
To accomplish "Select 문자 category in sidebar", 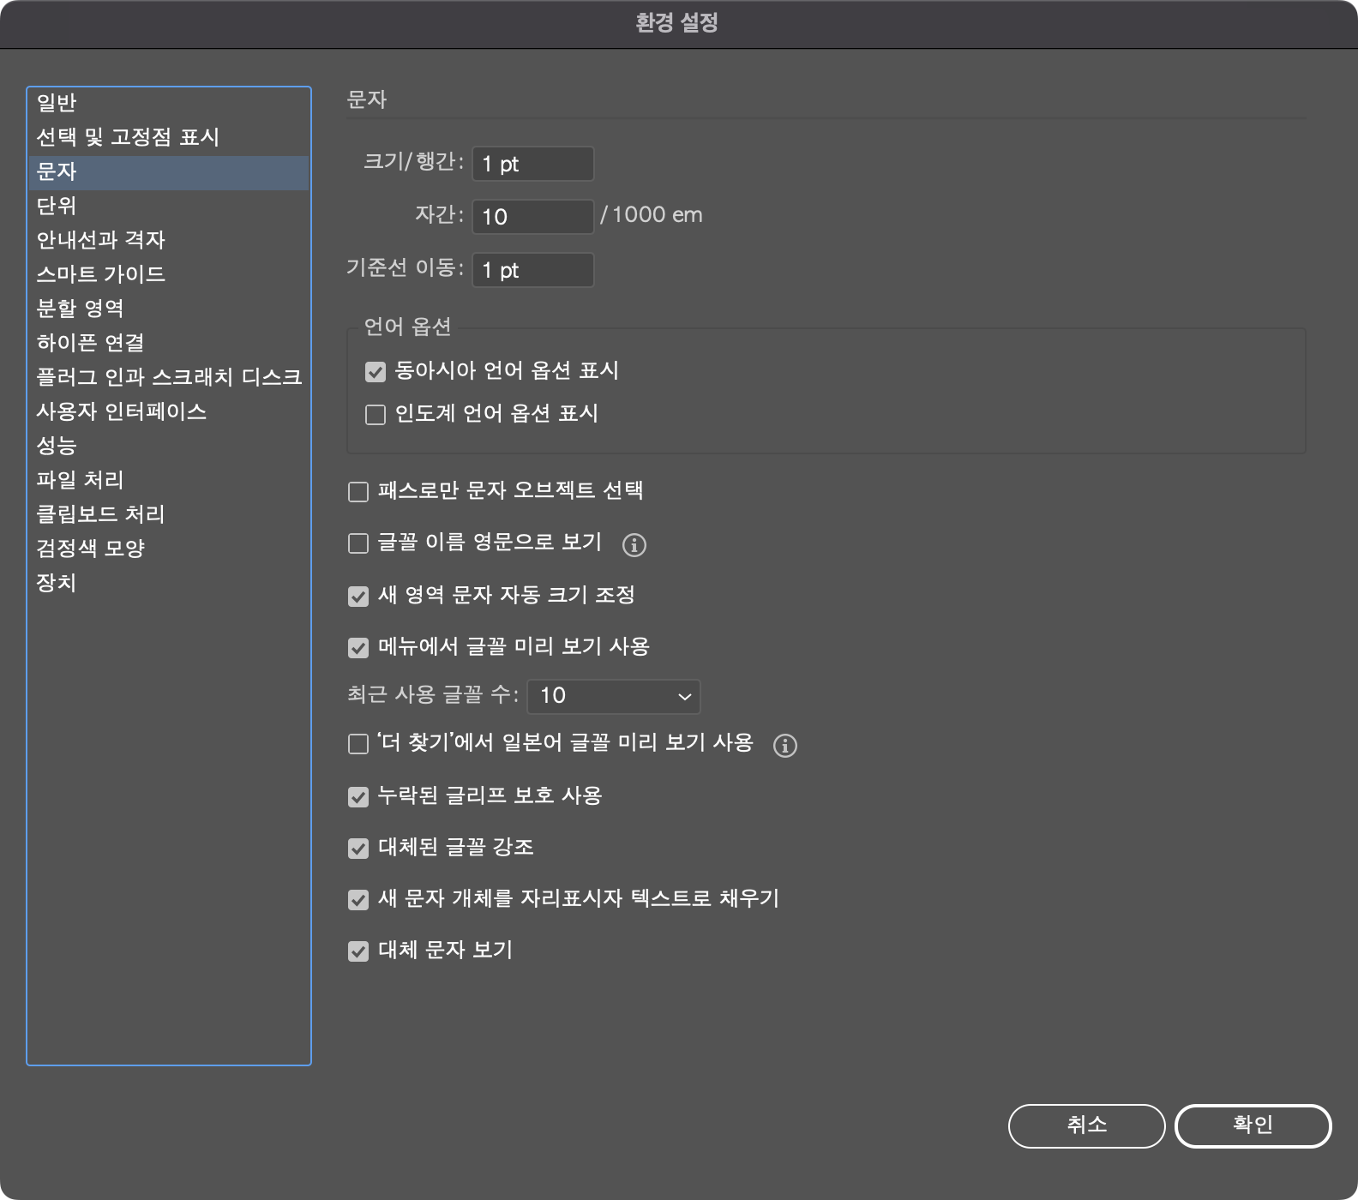I will tap(169, 172).
